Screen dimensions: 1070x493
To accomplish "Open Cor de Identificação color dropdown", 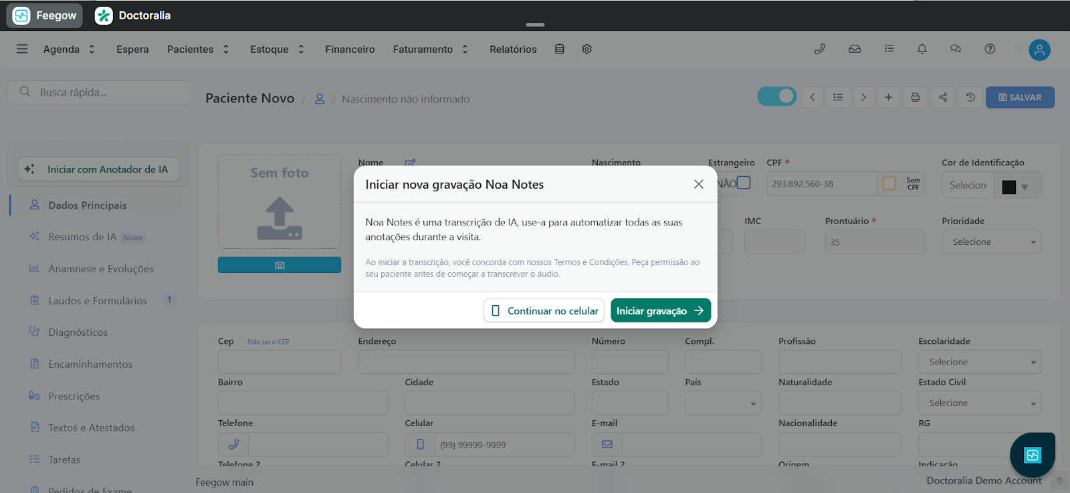I will pyautogui.click(x=1017, y=186).
